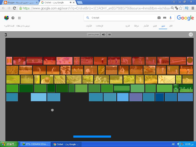Image resolution: width=196 pixels, height=147 pixels.
Task: Expand the More tab (المزيد)
Action: click(128, 26)
